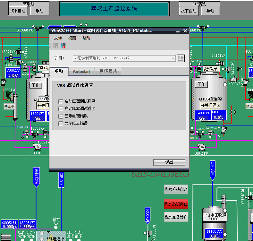
Task: Click the A30061PT pressure readout
Action: [x=28, y=224]
